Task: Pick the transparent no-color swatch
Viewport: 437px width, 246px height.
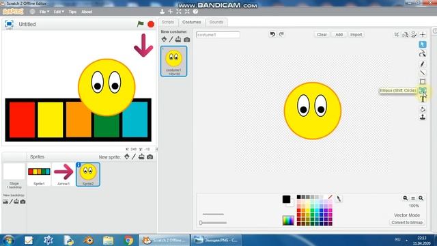Action: pyautogui.click(x=330, y=197)
